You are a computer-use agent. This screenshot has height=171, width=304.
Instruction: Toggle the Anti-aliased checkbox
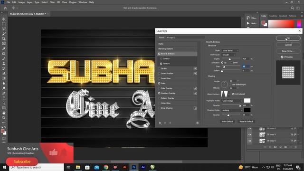(233, 94)
